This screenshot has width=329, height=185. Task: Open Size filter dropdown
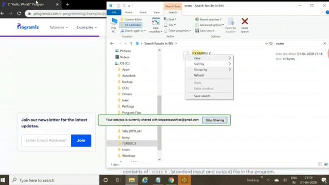(170, 25)
